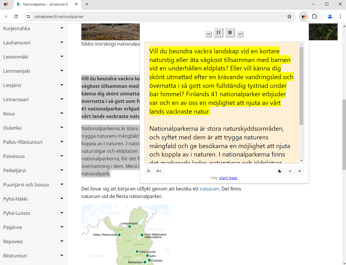Screen dimensions: 346x265
Task: Skip forward to next paragraph in reader
Action: click(240, 34)
